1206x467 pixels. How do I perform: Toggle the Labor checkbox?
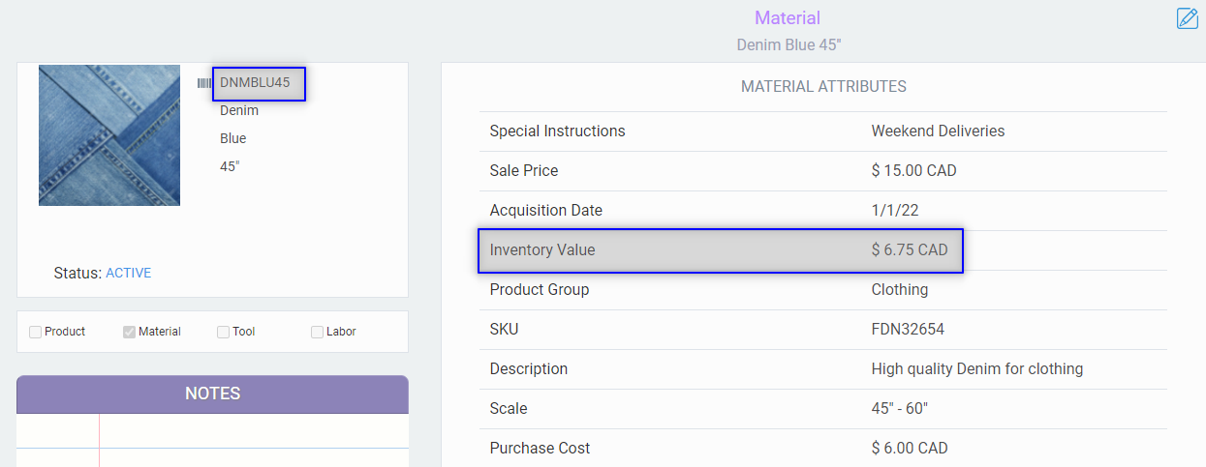[x=318, y=332]
